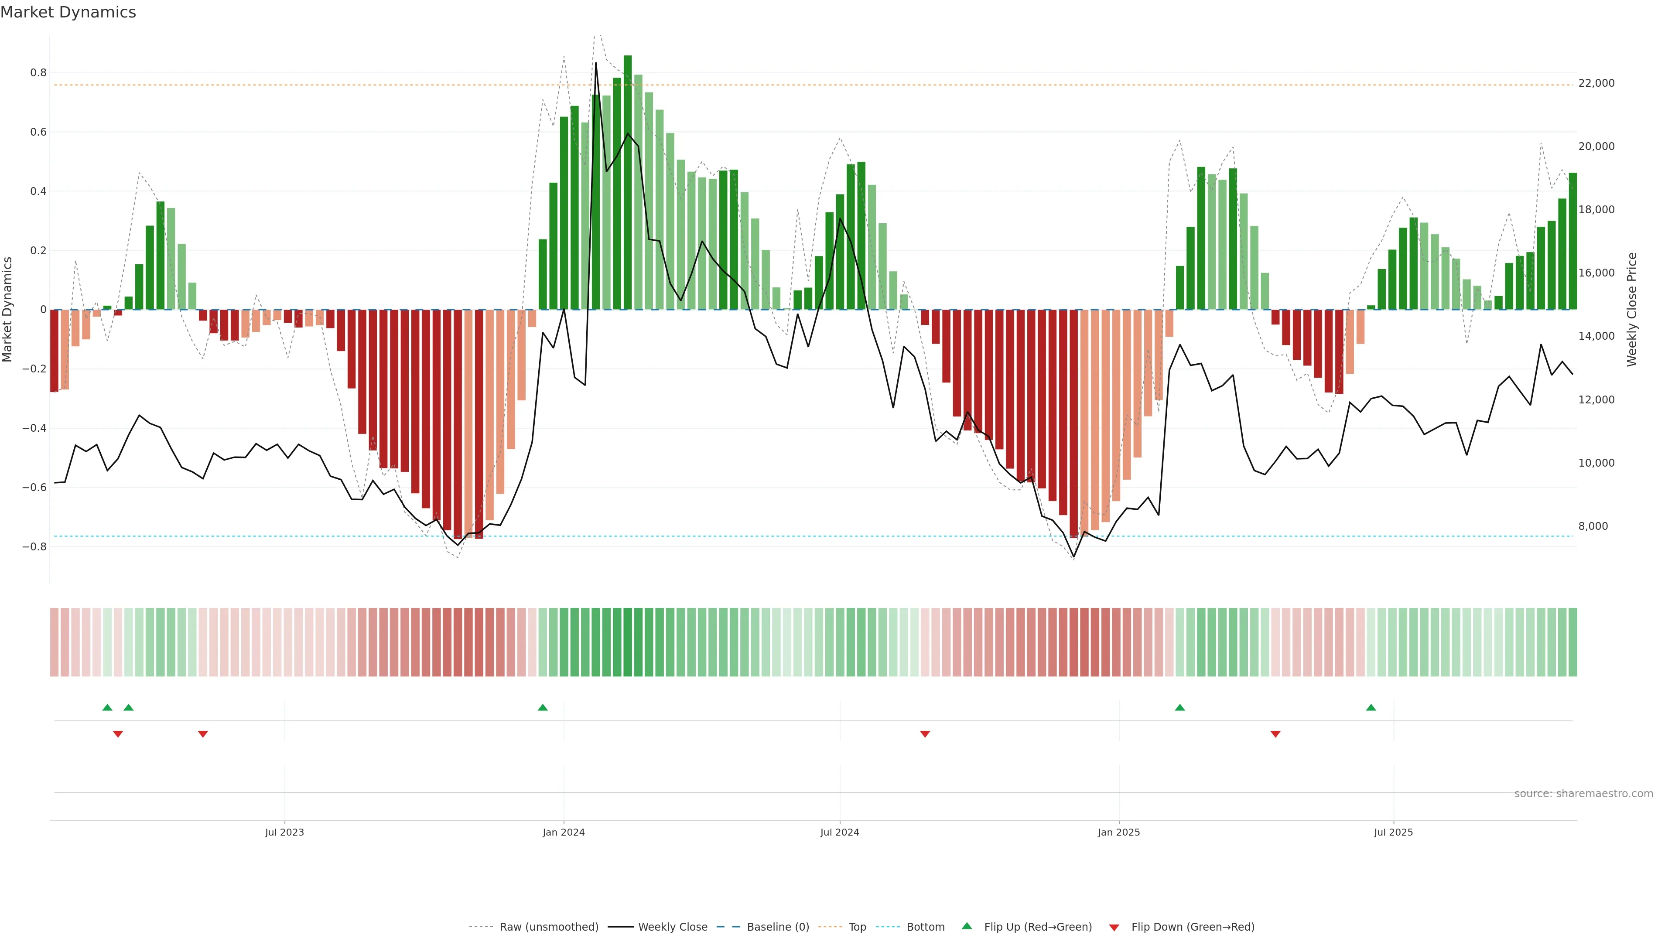Viewport: 1675px width, 942px height.
Task: Click the Flip Down marker after Jul 2024
Action: click(x=925, y=734)
